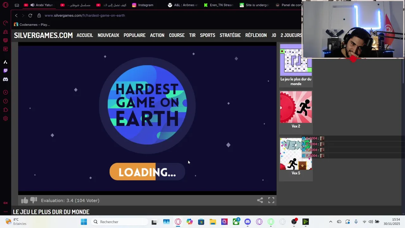Expand the system tray hidden icons chevron
Viewport: 405px width, 228px height.
tap(331, 222)
